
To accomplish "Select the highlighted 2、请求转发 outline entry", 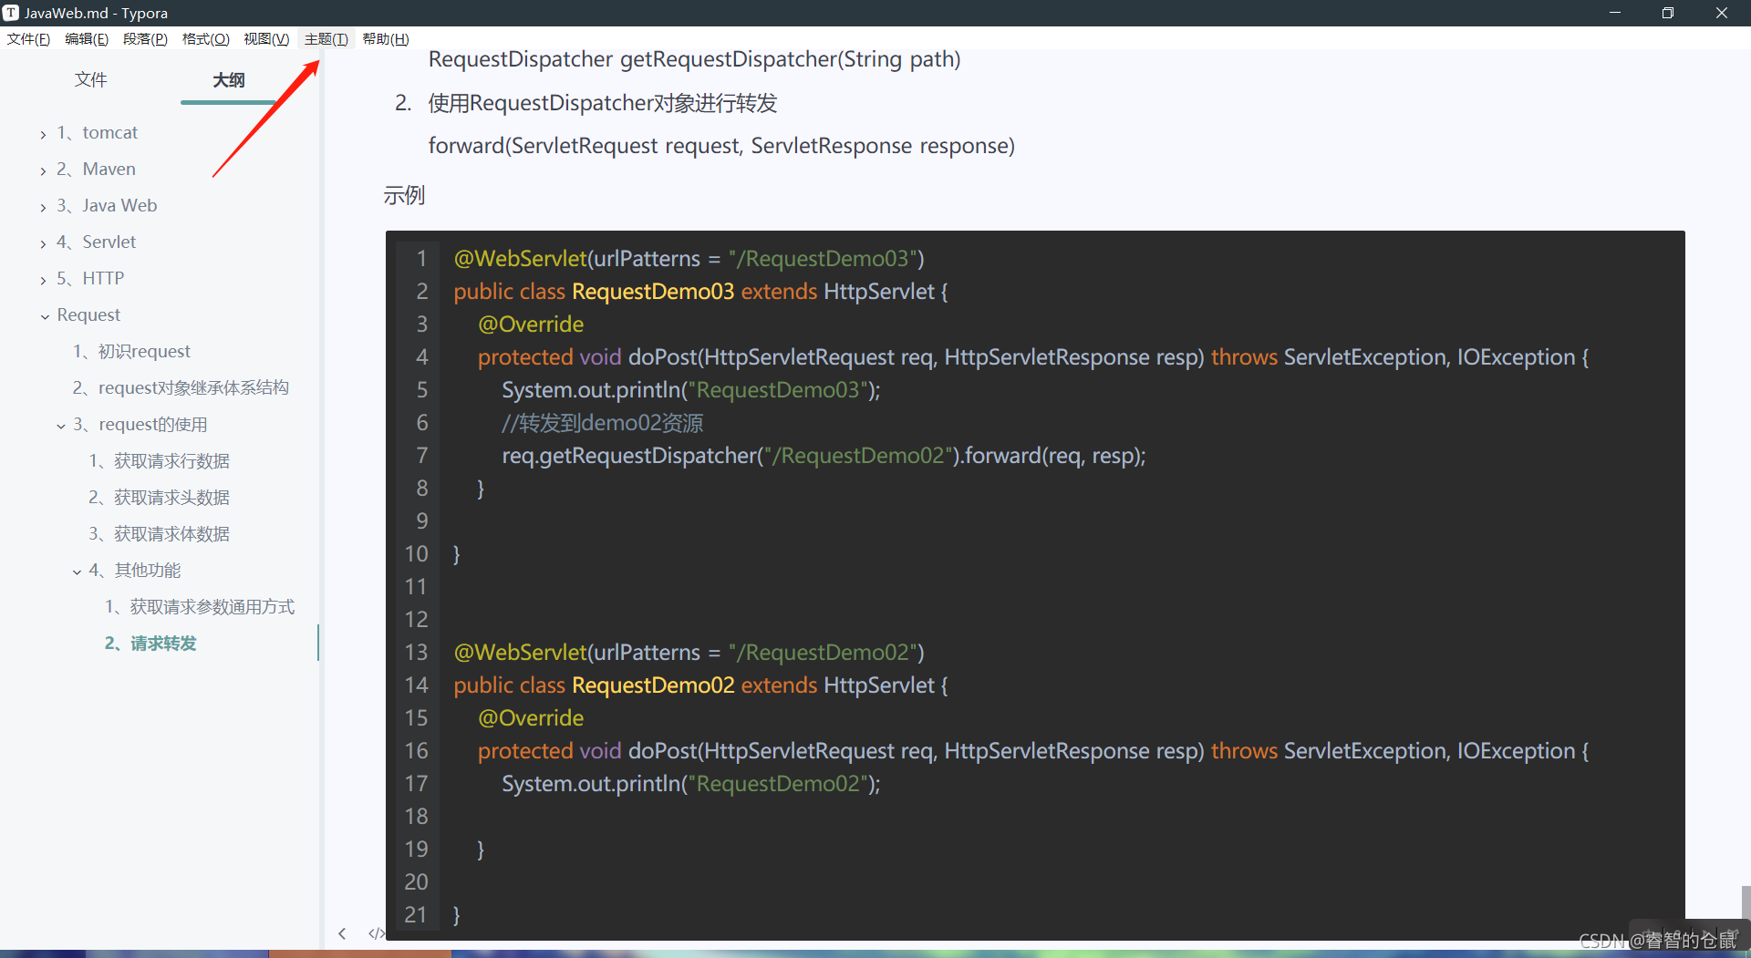I will (x=150, y=644).
